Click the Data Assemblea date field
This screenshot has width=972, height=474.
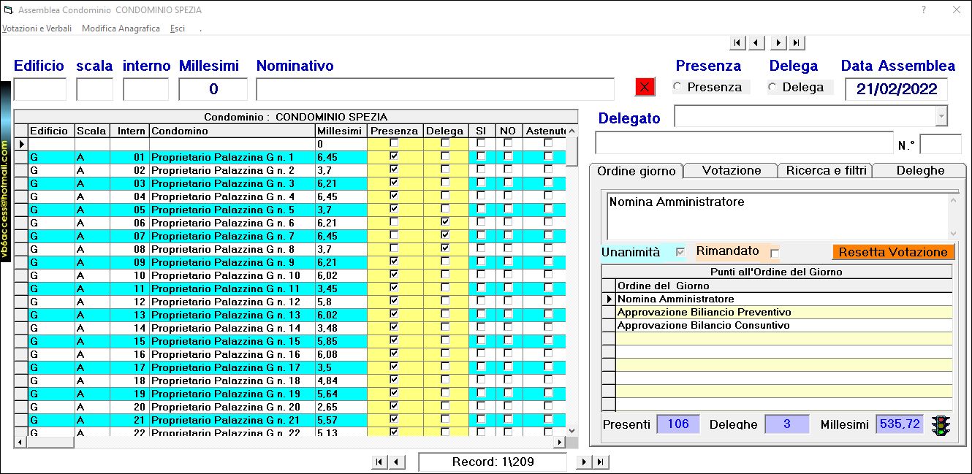click(896, 89)
